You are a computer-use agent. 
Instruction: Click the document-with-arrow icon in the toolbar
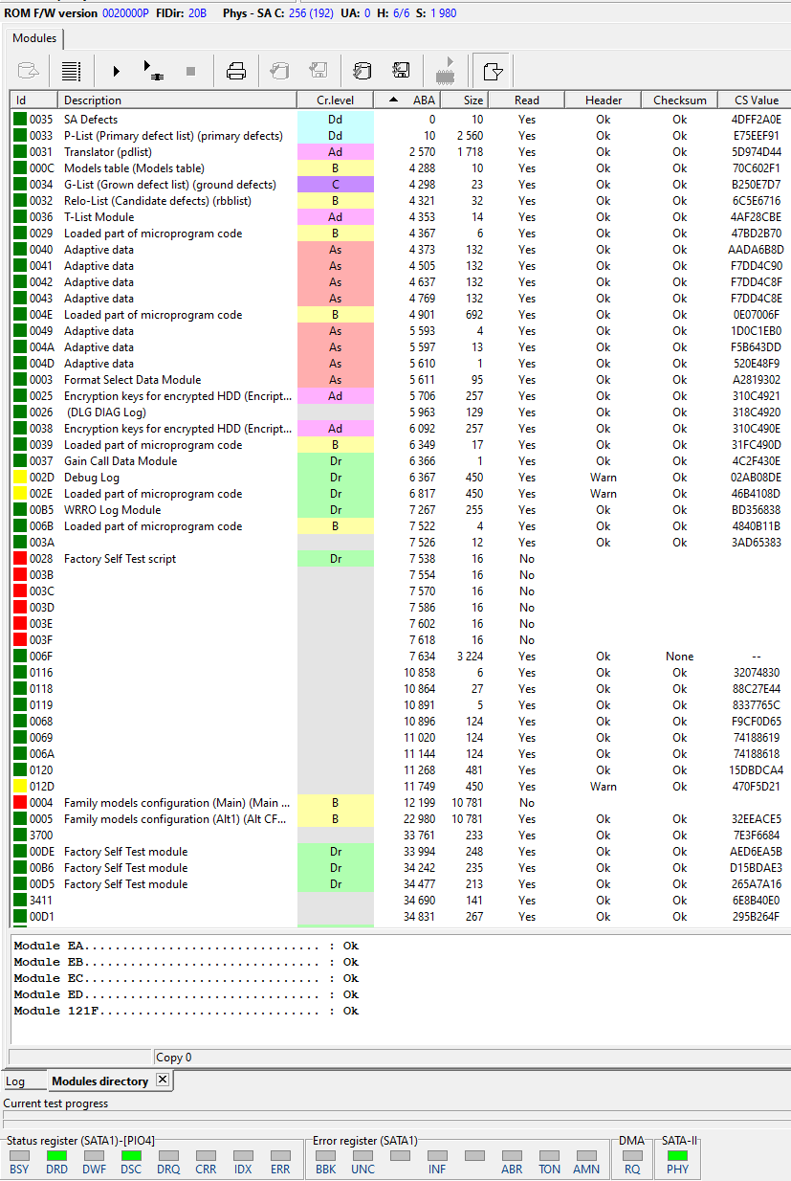[x=493, y=71]
